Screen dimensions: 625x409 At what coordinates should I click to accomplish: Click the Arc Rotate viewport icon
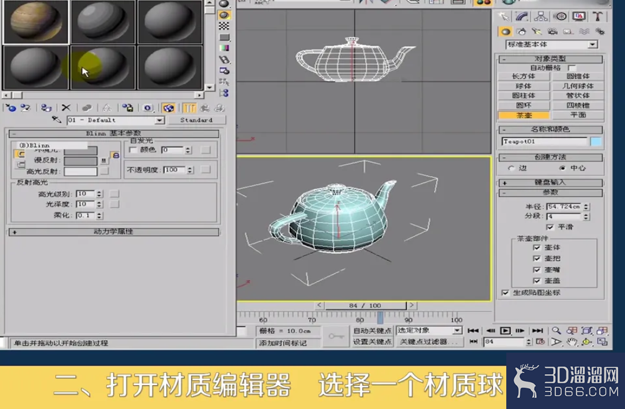[x=587, y=342]
